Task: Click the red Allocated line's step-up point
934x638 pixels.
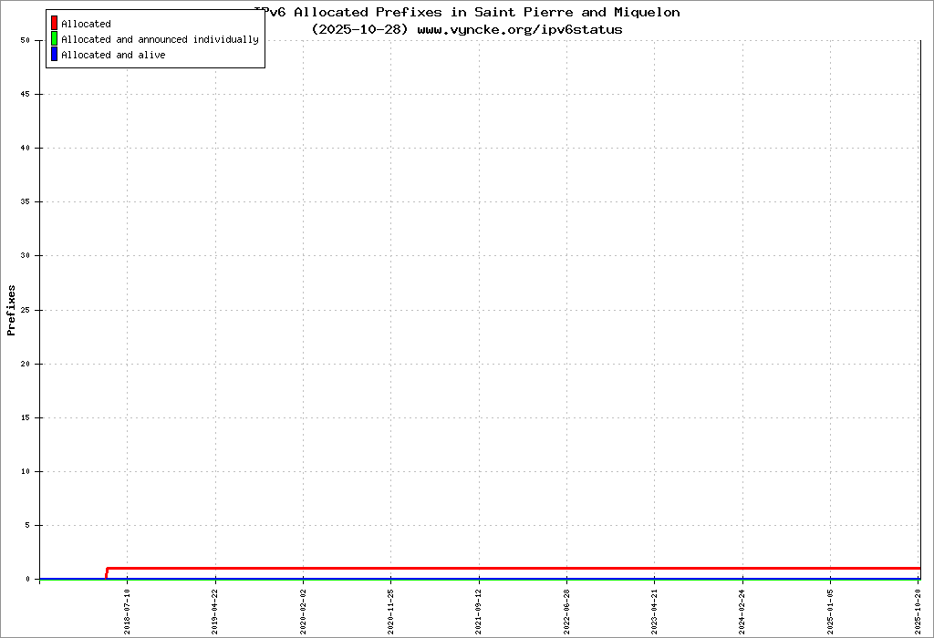Action: tap(108, 569)
